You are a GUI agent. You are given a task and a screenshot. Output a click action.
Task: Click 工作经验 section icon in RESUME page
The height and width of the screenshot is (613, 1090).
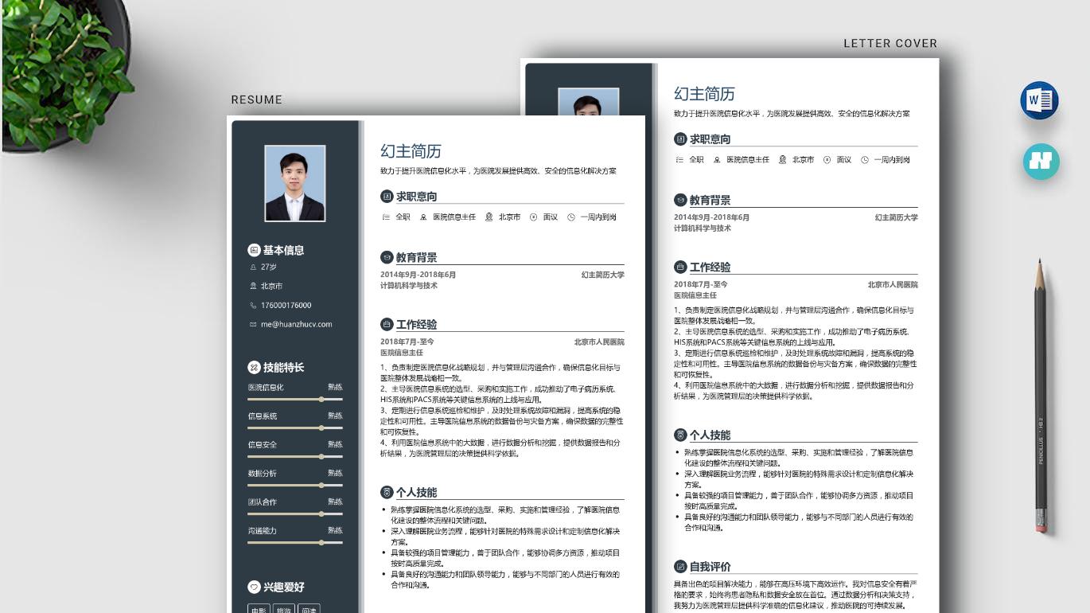[x=387, y=324]
